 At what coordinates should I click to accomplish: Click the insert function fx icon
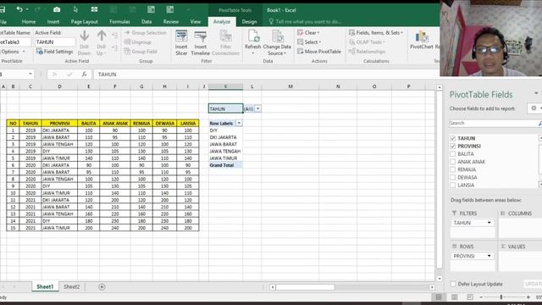coord(84,75)
